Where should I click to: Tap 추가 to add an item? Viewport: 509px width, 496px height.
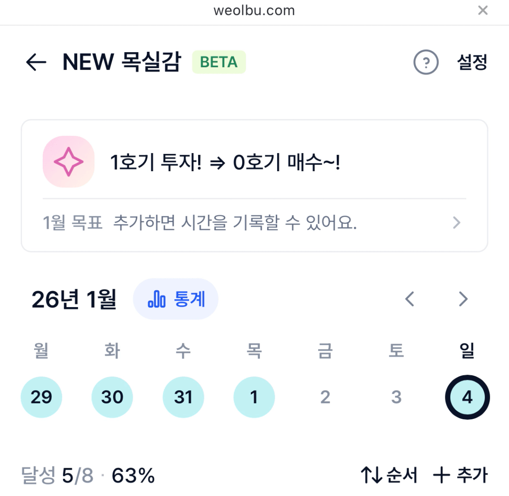(460, 475)
